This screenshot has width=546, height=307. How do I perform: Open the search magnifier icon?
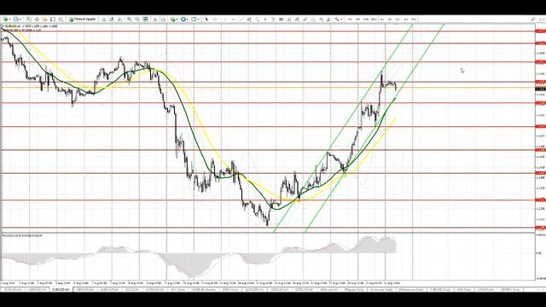pos(533,19)
